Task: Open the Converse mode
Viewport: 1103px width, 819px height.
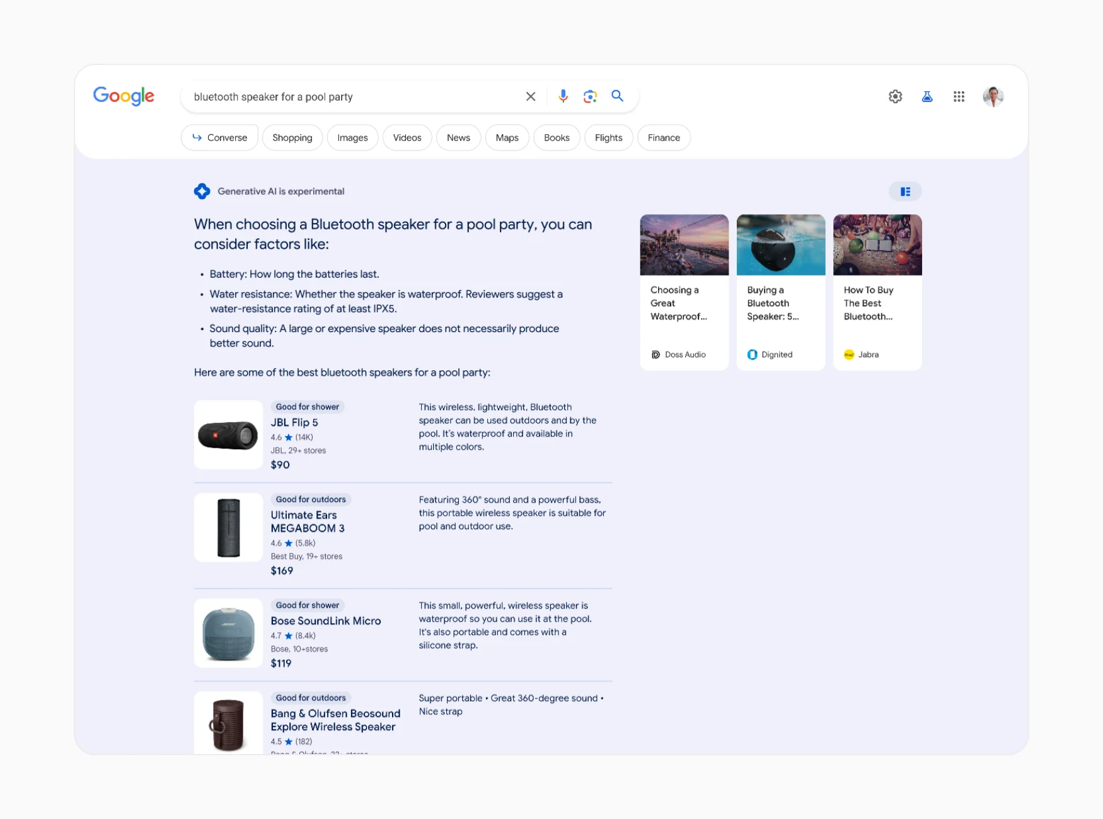Action: [x=219, y=137]
